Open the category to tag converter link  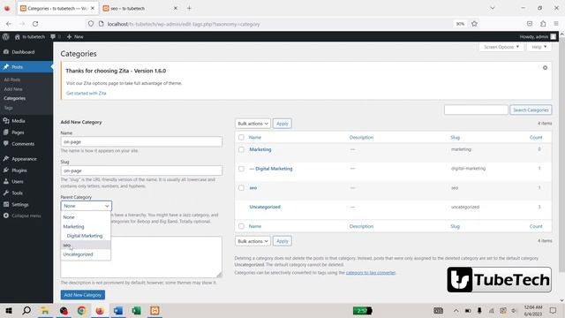pyautogui.click(x=371, y=273)
